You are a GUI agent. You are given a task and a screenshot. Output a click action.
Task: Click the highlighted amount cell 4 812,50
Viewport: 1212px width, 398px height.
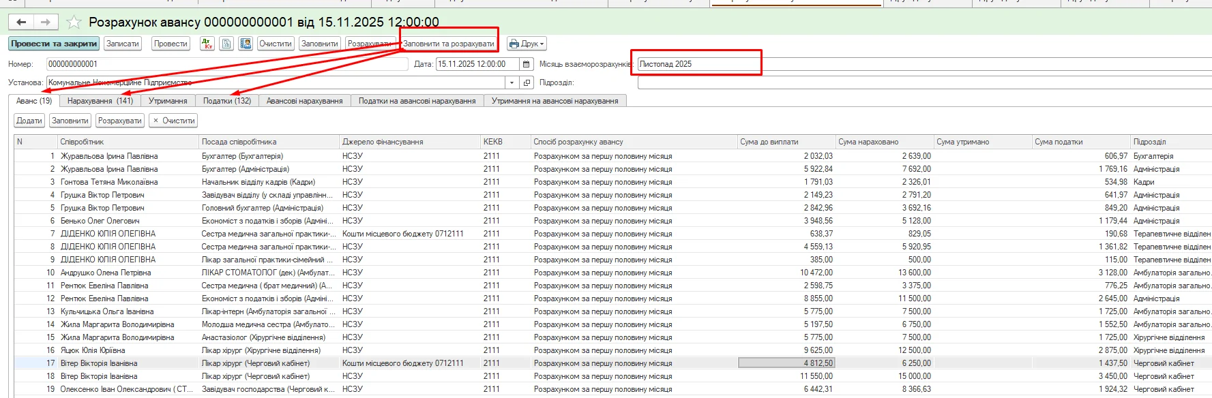(x=786, y=363)
